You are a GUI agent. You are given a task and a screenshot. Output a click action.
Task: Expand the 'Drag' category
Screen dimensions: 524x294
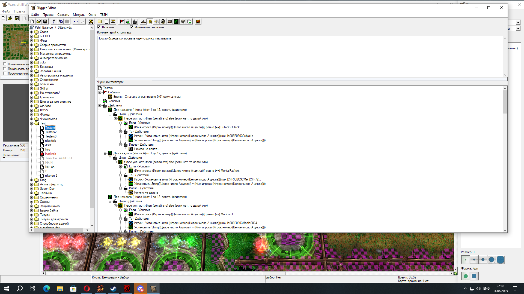[x=32, y=180]
